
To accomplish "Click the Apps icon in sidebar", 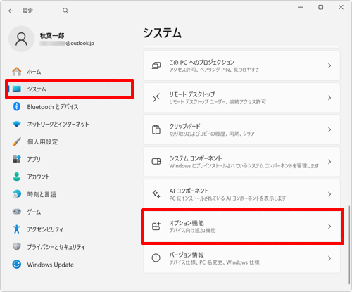I will tap(17, 159).
